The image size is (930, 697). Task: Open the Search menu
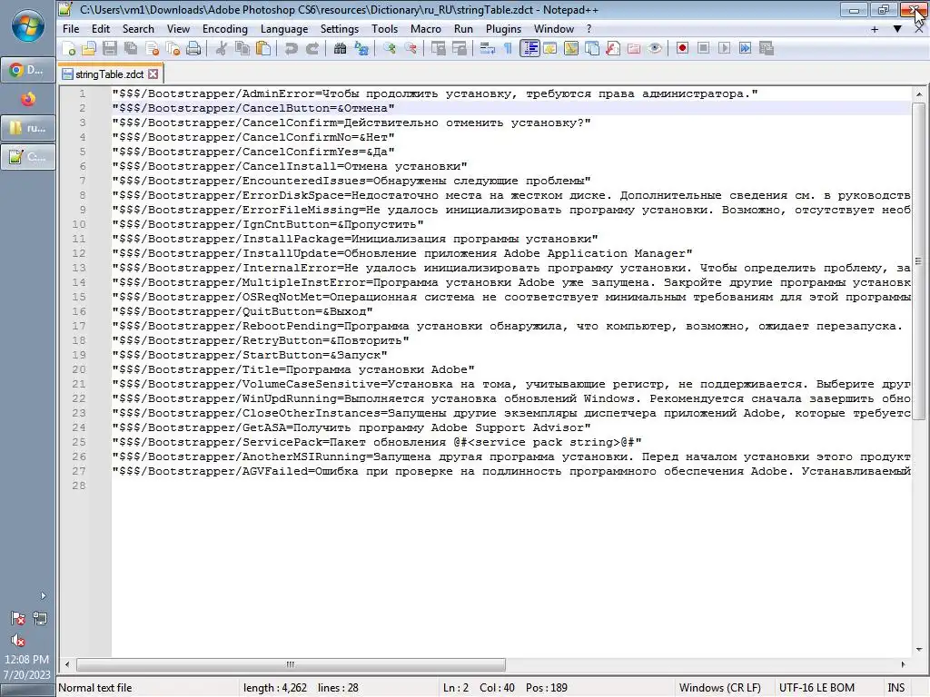[x=138, y=29]
